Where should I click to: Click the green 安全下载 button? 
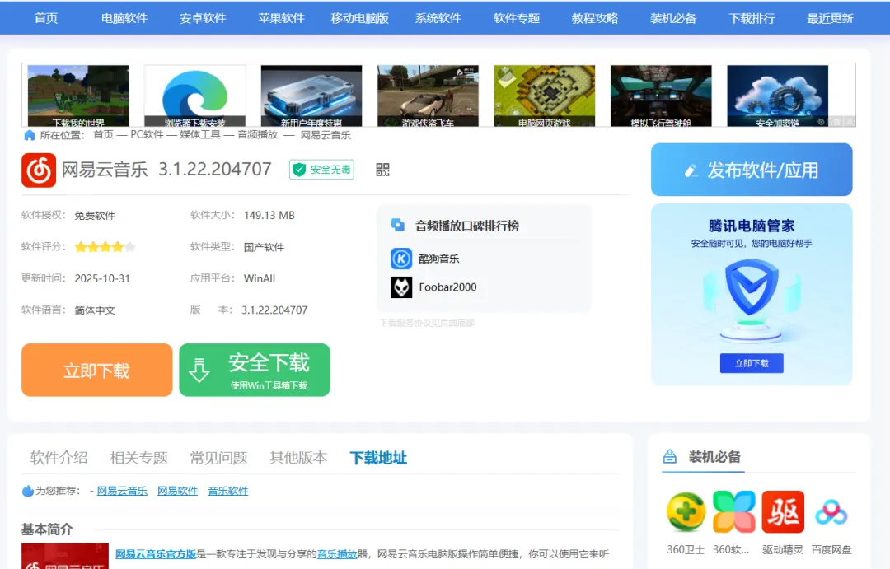click(255, 370)
